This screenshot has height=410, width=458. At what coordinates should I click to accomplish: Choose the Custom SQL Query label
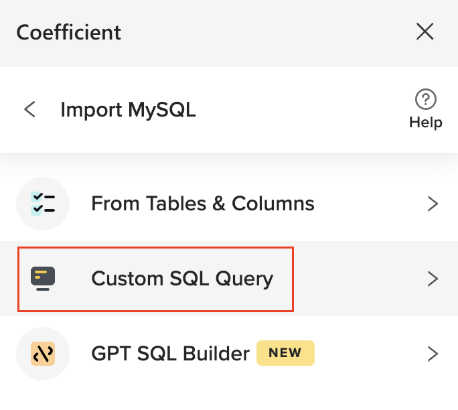click(182, 279)
